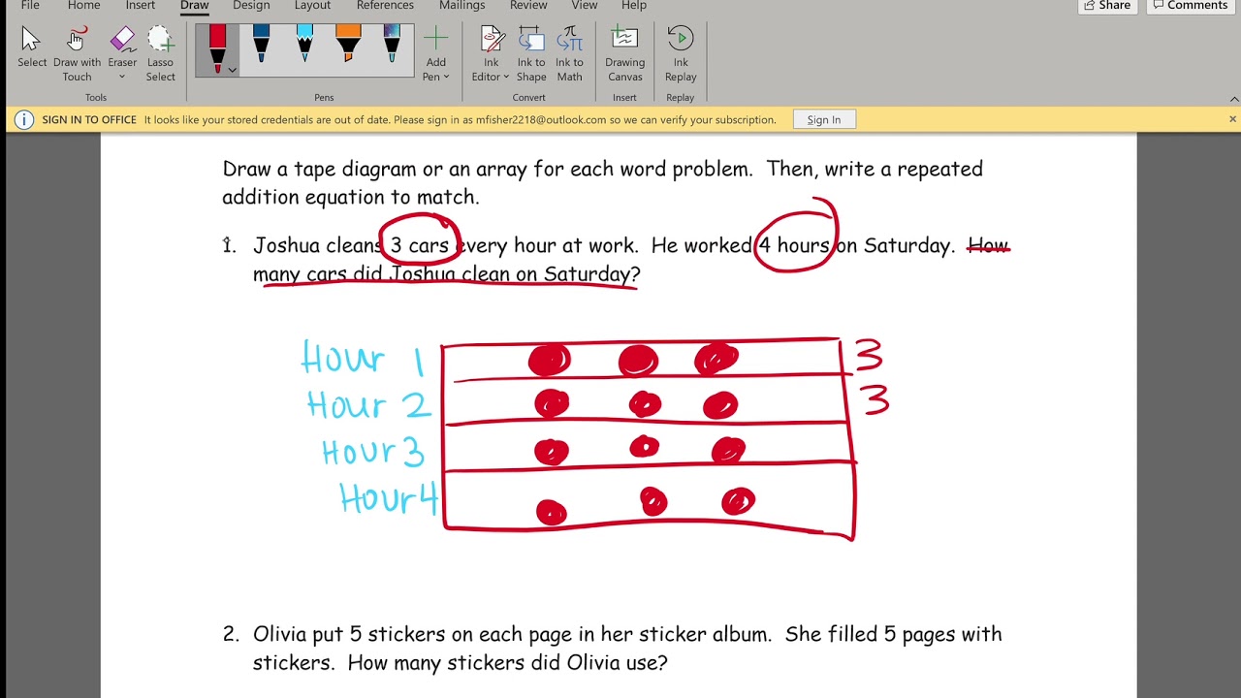
Task: Insert a Drawing Canvas
Action: 624,54
